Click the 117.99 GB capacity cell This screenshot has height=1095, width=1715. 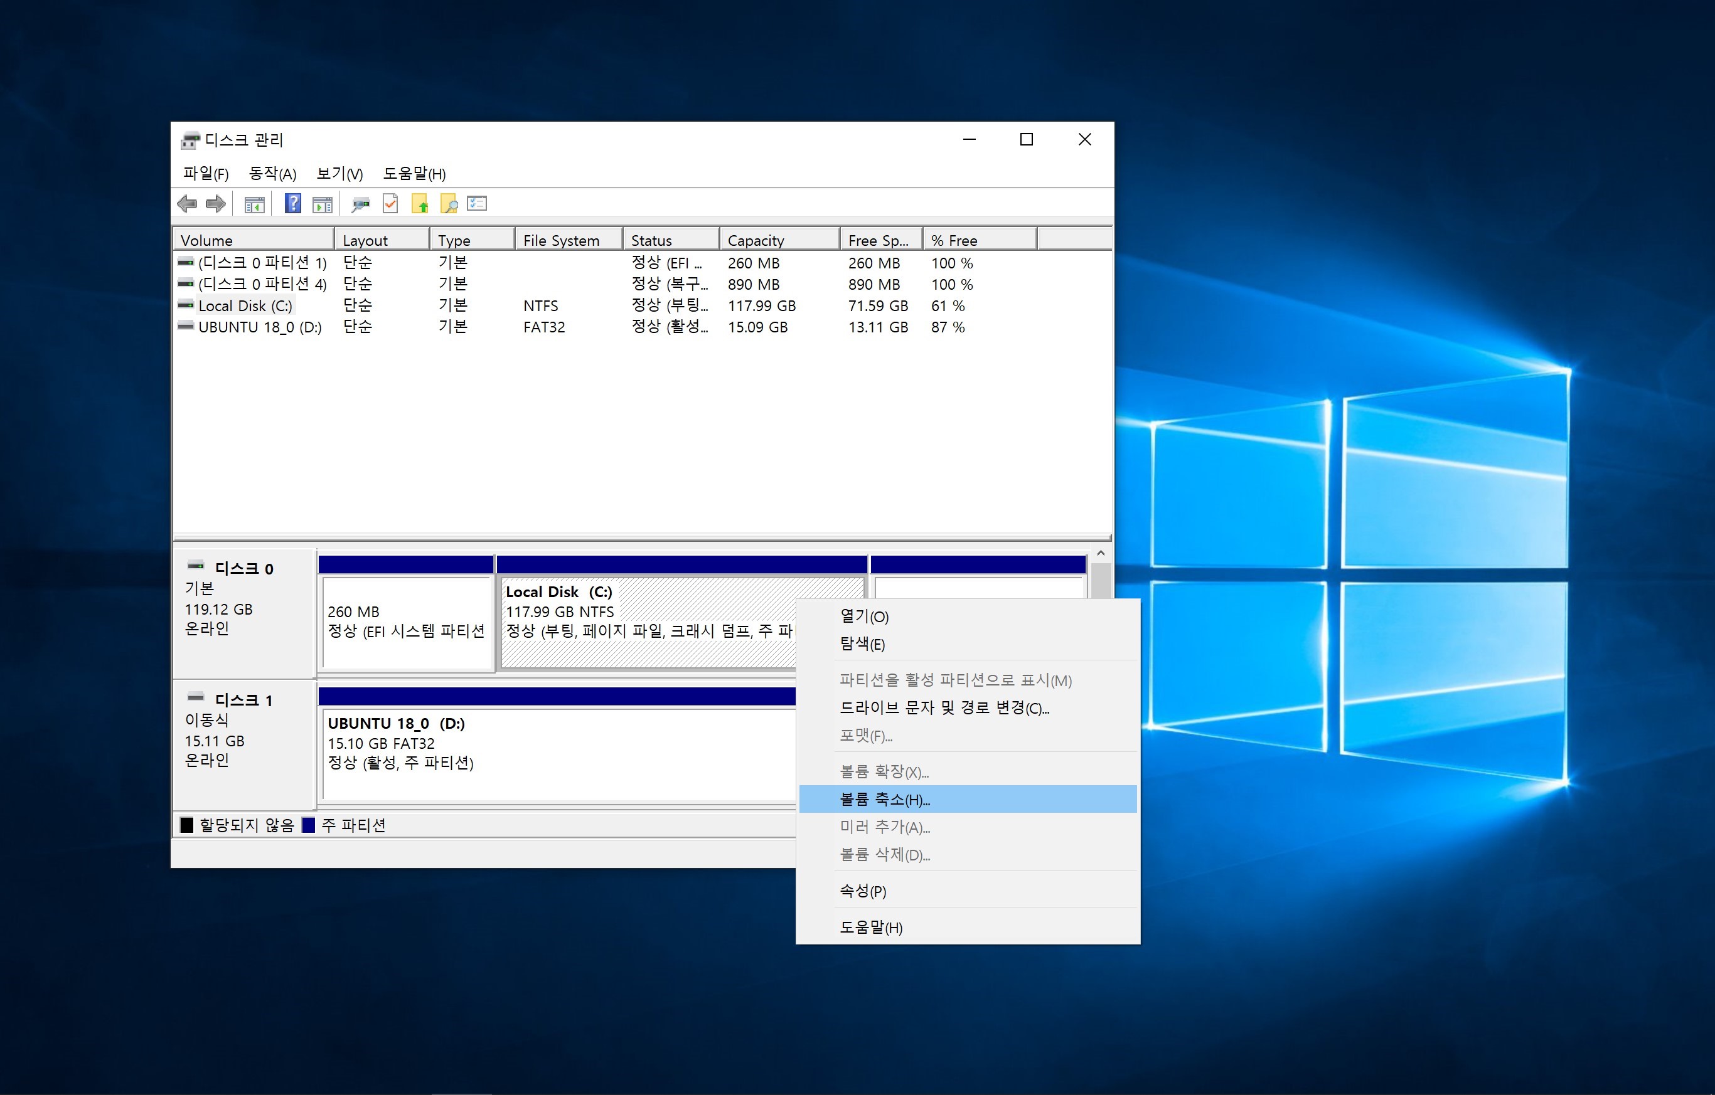[762, 305]
